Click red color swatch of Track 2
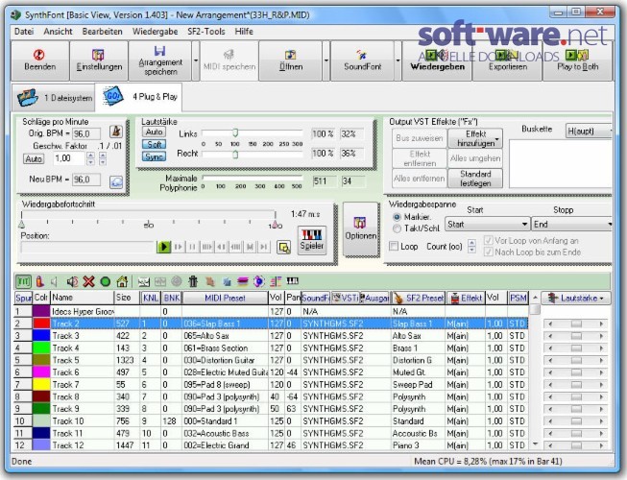This screenshot has width=627, height=480. (41, 324)
